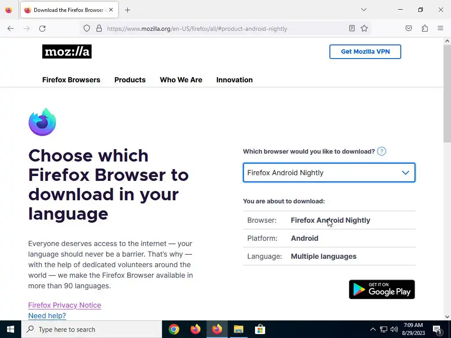Open the Innovation menu
Screen dimensions: 451x338
234,80
